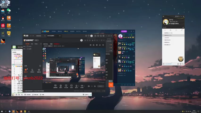The height and width of the screenshot is (113, 201).
Task: Click the chat panel vertical scrollbar
Action: 113,70
